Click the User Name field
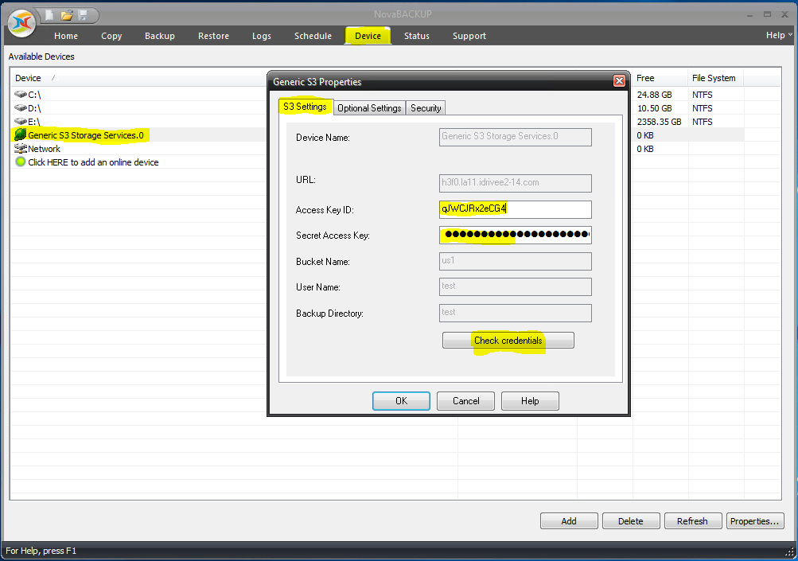This screenshot has width=798, height=561. coord(515,286)
